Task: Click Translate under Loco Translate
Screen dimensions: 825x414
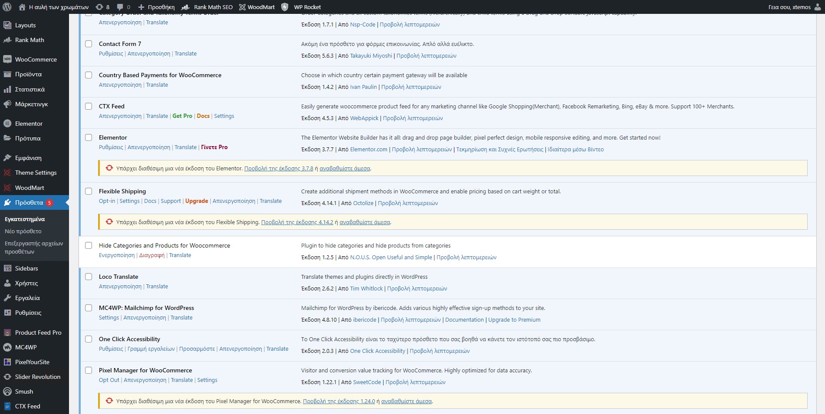Action: coord(157,287)
